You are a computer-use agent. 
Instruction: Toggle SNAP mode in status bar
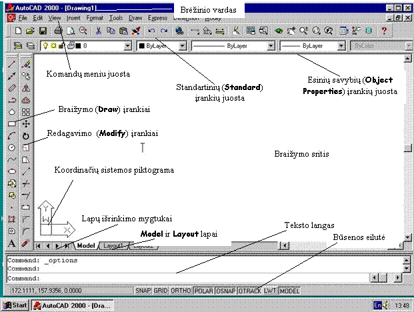[x=143, y=291]
